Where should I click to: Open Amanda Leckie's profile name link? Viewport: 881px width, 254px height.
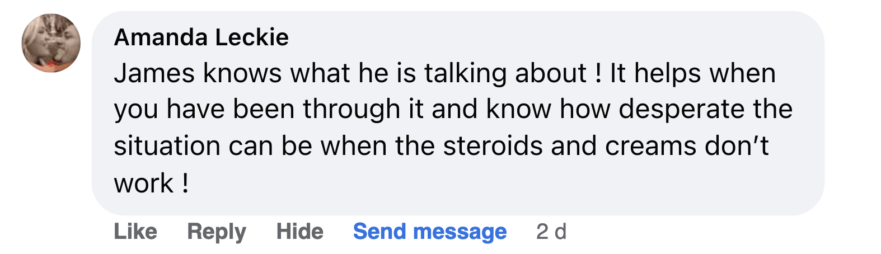201,37
